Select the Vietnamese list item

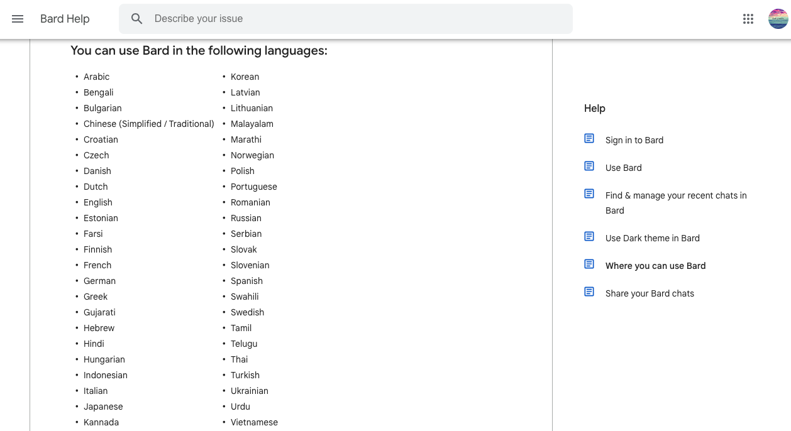(x=254, y=422)
